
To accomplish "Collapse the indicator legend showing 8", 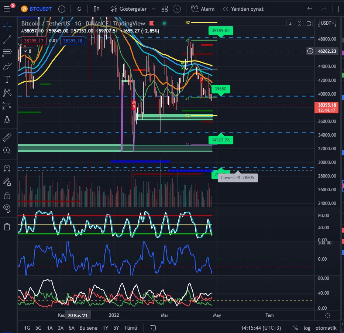I will click(x=27, y=51).
